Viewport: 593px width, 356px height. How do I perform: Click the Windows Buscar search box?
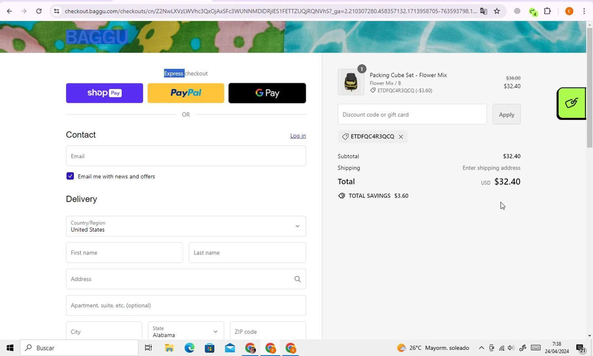(79, 348)
